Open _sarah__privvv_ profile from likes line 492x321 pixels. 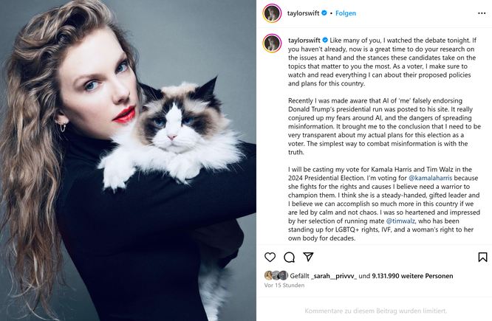(334, 276)
